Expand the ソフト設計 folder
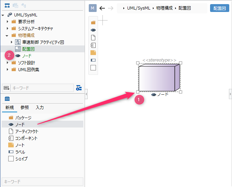 tap(8, 63)
